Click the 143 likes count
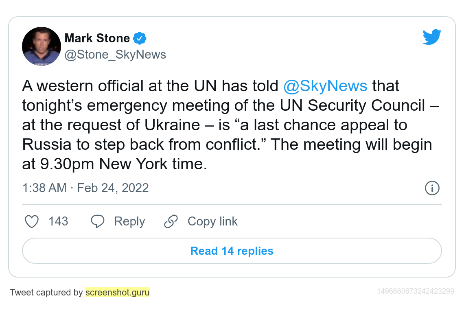This screenshot has height=315, width=464. coord(58,221)
